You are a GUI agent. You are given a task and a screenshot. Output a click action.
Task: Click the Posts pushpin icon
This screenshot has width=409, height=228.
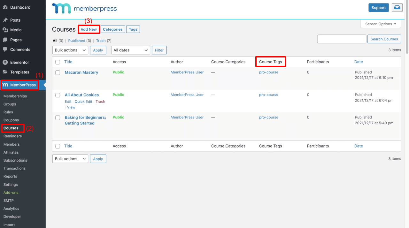point(5,20)
